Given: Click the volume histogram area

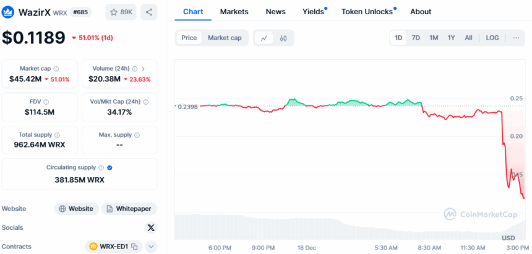Looking at the screenshot, I should click(350, 227).
